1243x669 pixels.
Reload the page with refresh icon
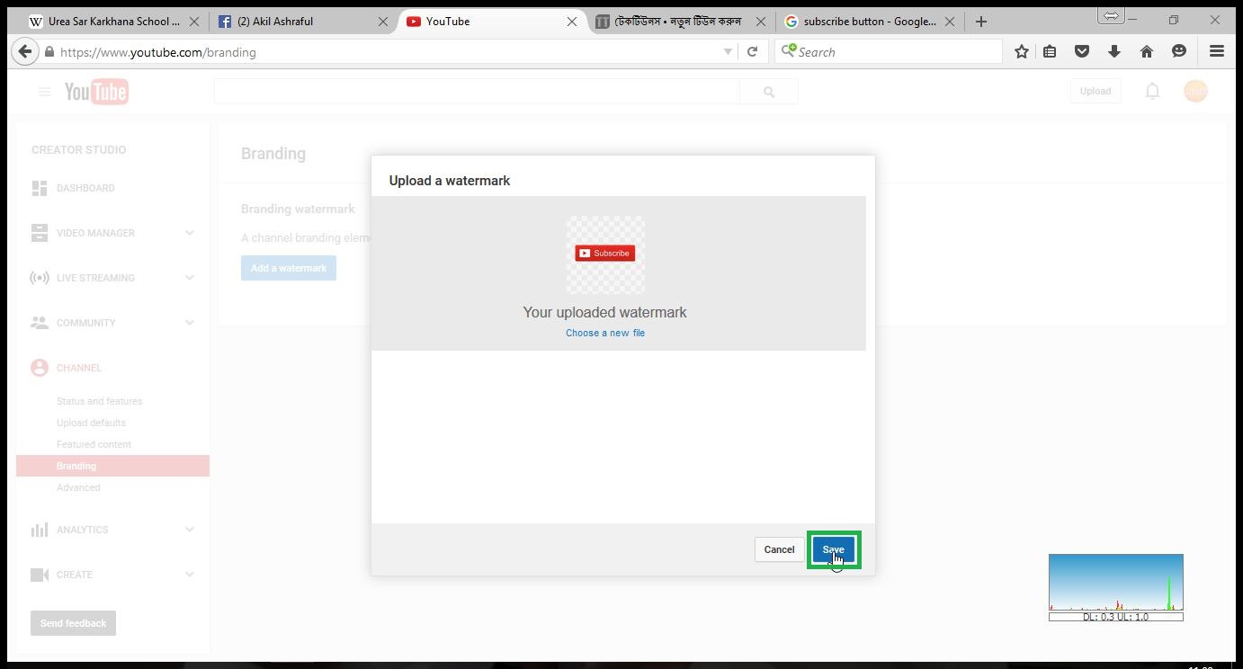click(753, 51)
